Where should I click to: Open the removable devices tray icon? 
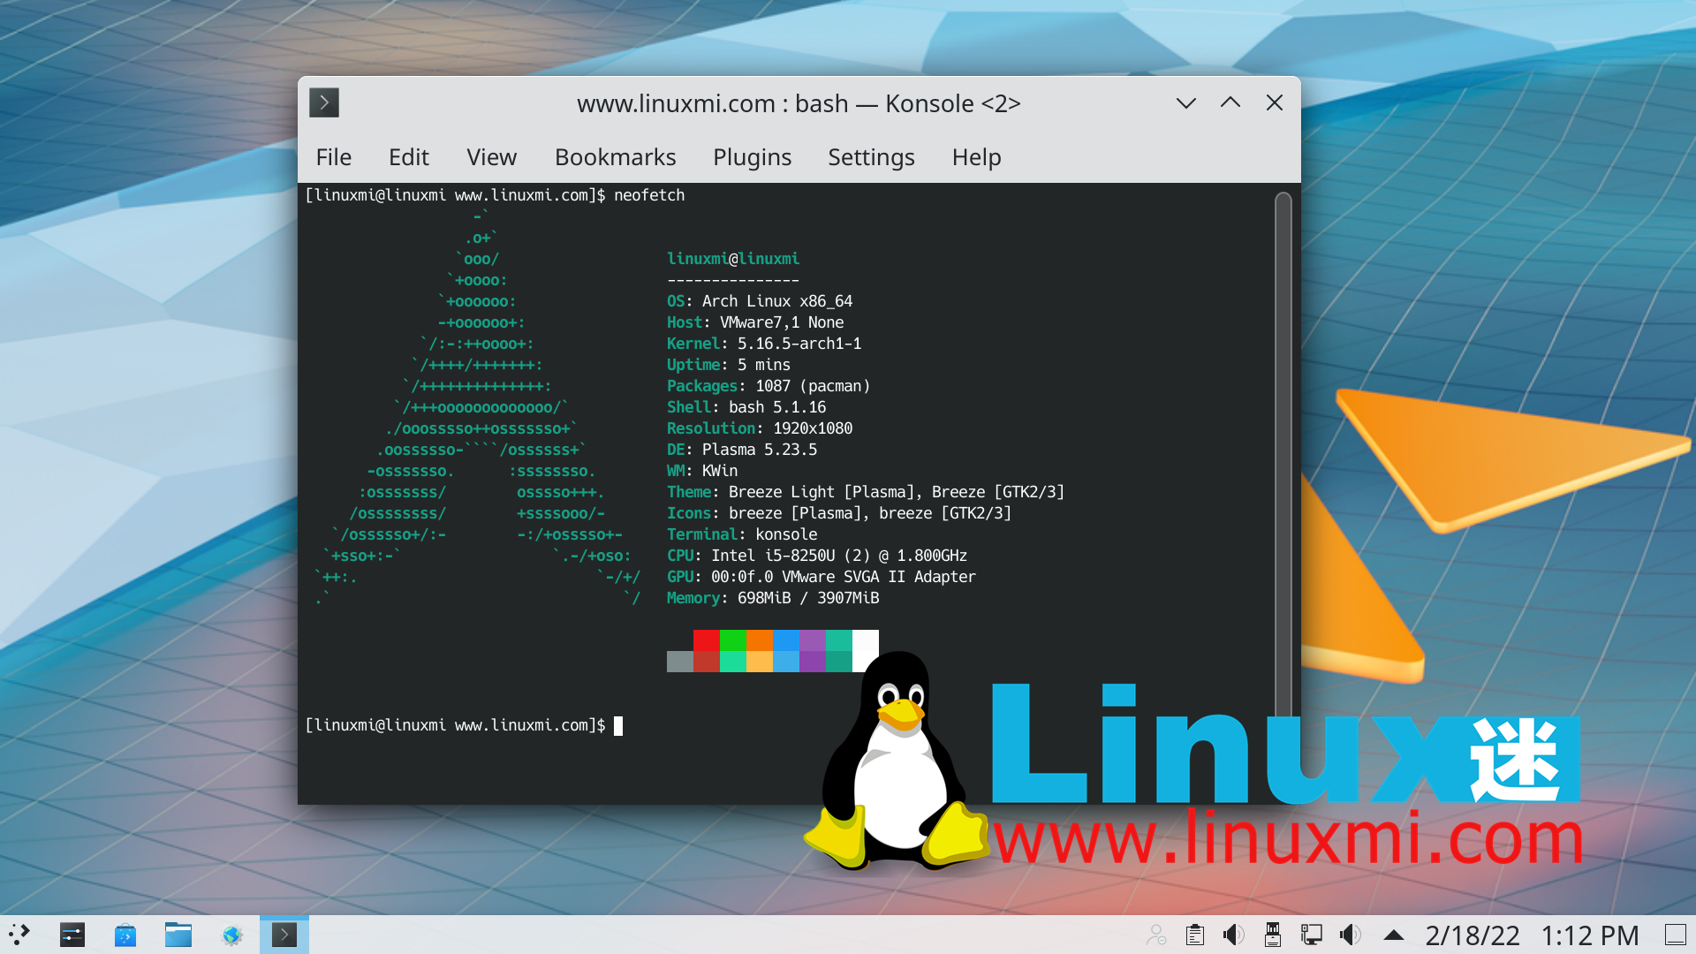pyautogui.click(x=1273, y=935)
